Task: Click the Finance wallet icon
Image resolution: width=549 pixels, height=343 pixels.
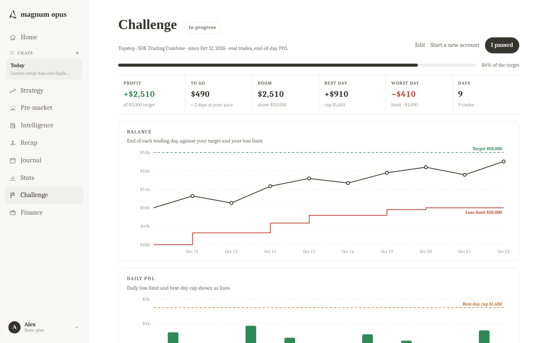Action: pyautogui.click(x=13, y=213)
